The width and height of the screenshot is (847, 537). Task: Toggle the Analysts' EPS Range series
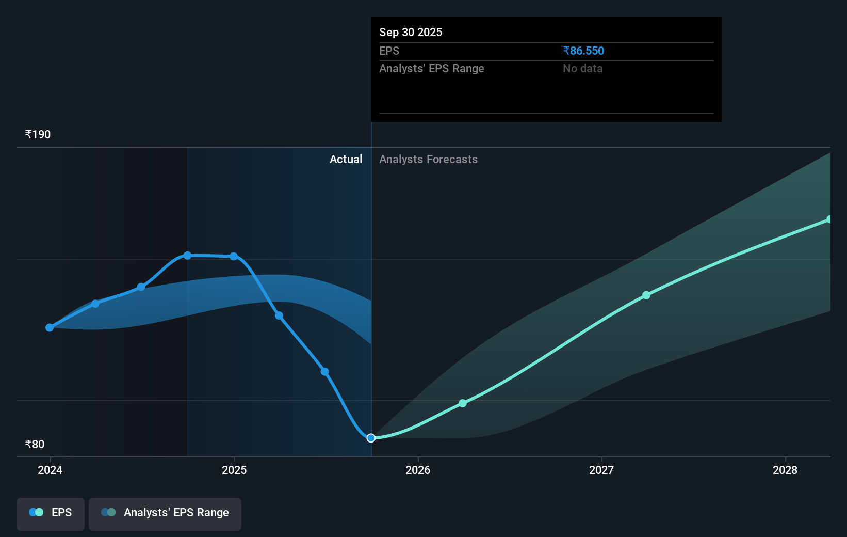[165, 514]
